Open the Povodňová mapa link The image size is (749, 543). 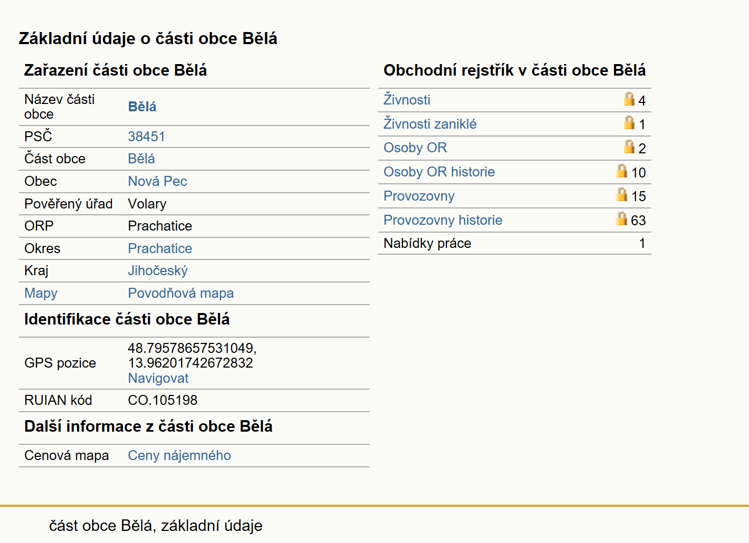181,293
